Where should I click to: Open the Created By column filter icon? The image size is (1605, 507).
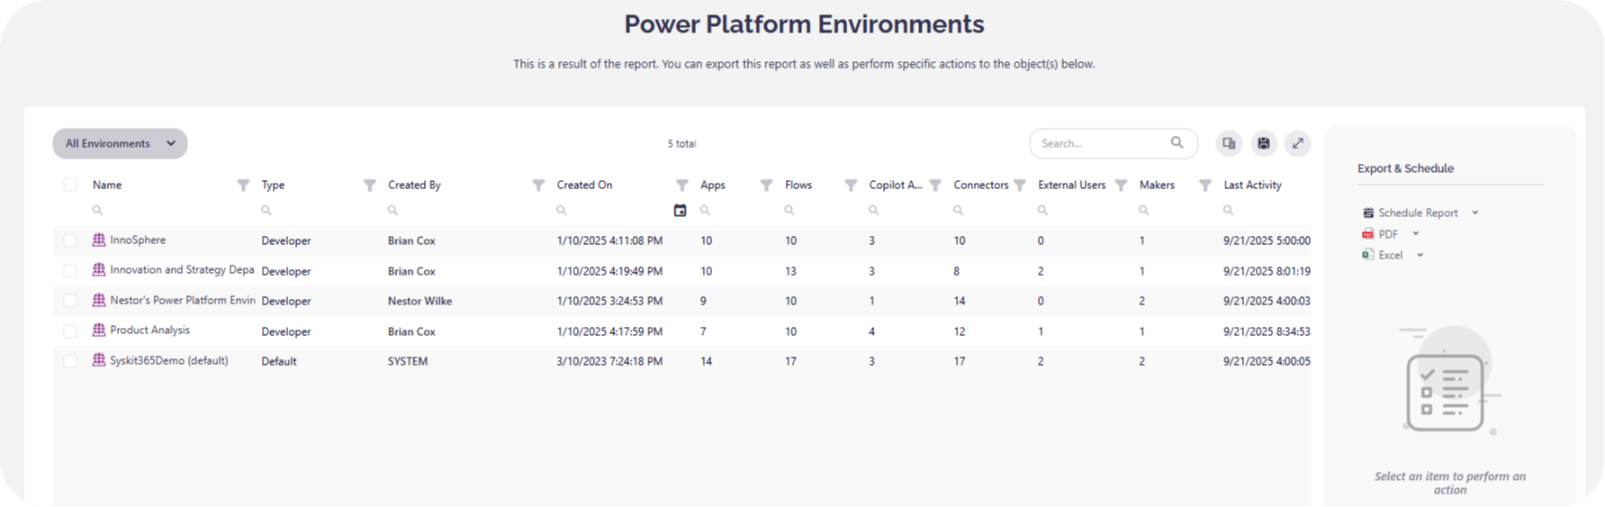(x=538, y=185)
